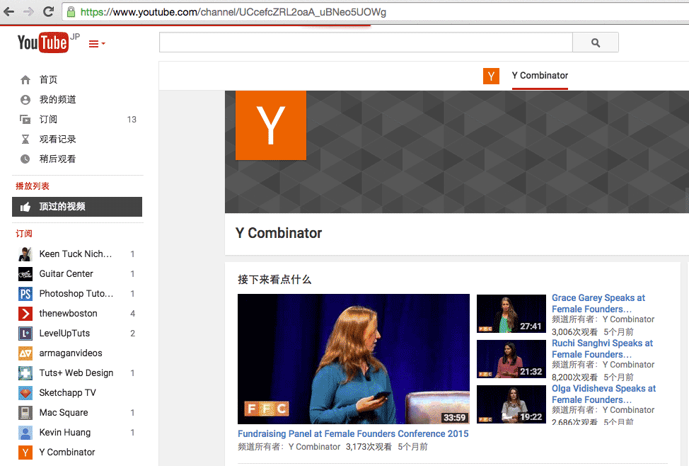Click large orange Y channel avatar

pyautogui.click(x=271, y=125)
